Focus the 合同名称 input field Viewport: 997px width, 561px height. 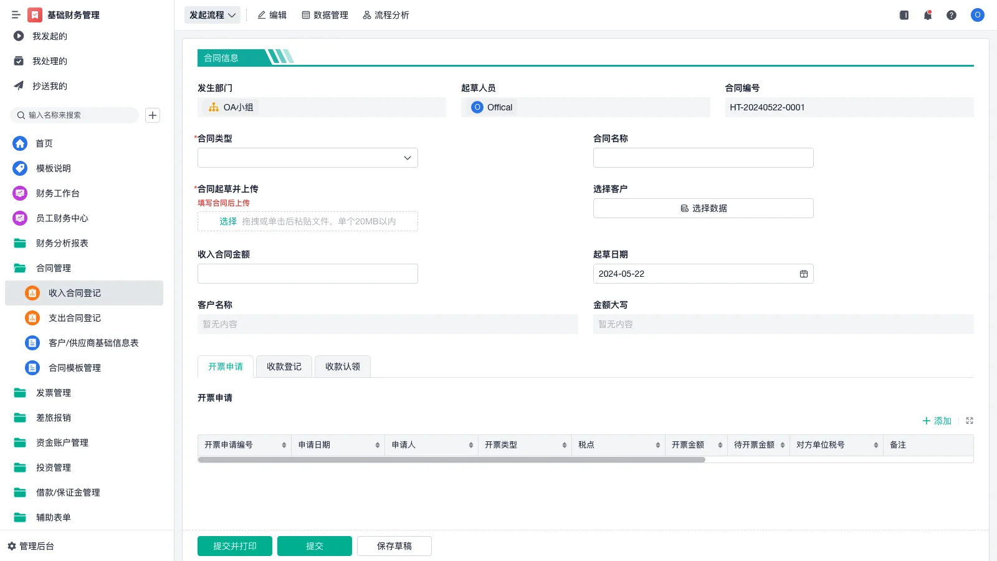[x=704, y=158]
